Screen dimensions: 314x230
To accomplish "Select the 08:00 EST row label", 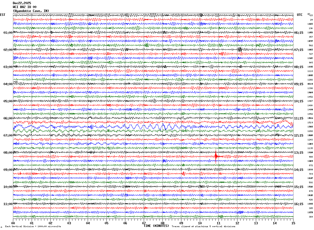I will [8, 152].
